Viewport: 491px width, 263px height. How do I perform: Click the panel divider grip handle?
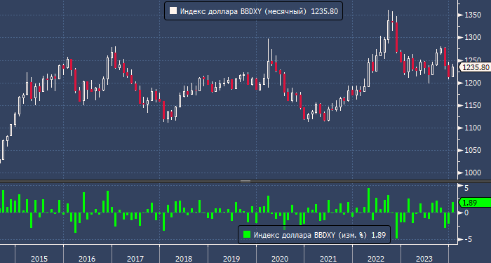coord(245,181)
